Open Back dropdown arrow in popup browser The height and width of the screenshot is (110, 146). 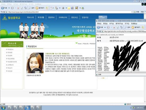click(105, 27)
